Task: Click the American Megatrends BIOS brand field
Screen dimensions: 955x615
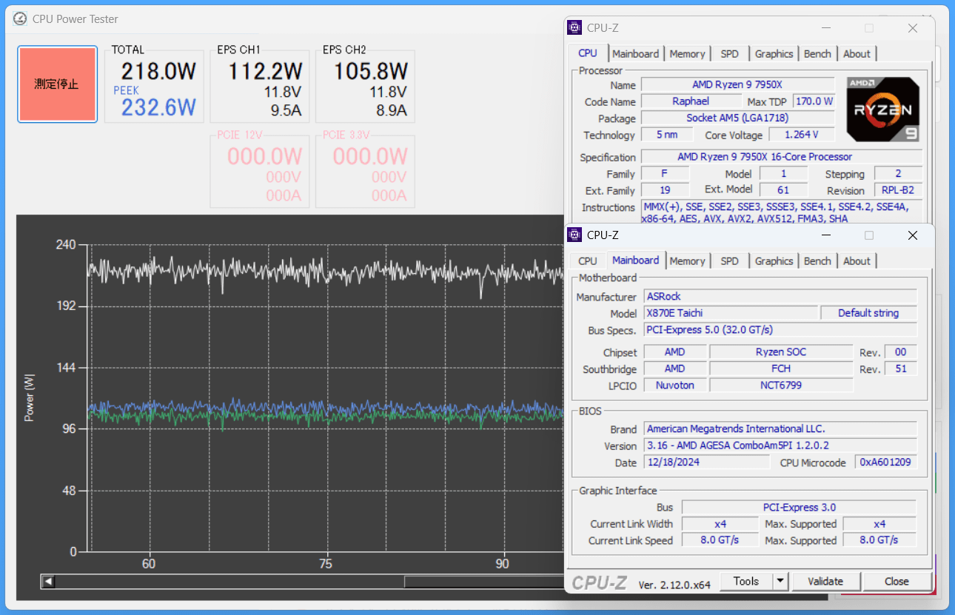Action: pos(780,429)
